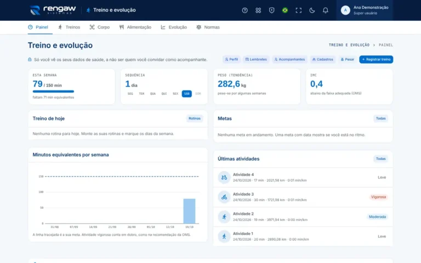Click the Vigorosa intensity badge
Image resolution: width=421 pixels, height=263 pixels.
[x=378, y=197]
